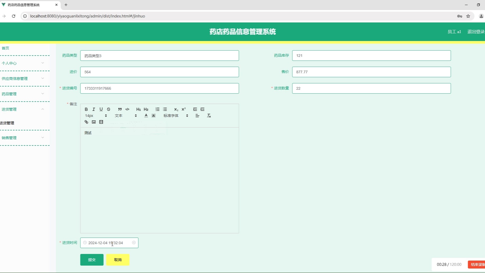Image resolution: width=485 pixels, height=273 pixels.
Task: Focus the 药品库存 input field
Action: pos(371,56)
